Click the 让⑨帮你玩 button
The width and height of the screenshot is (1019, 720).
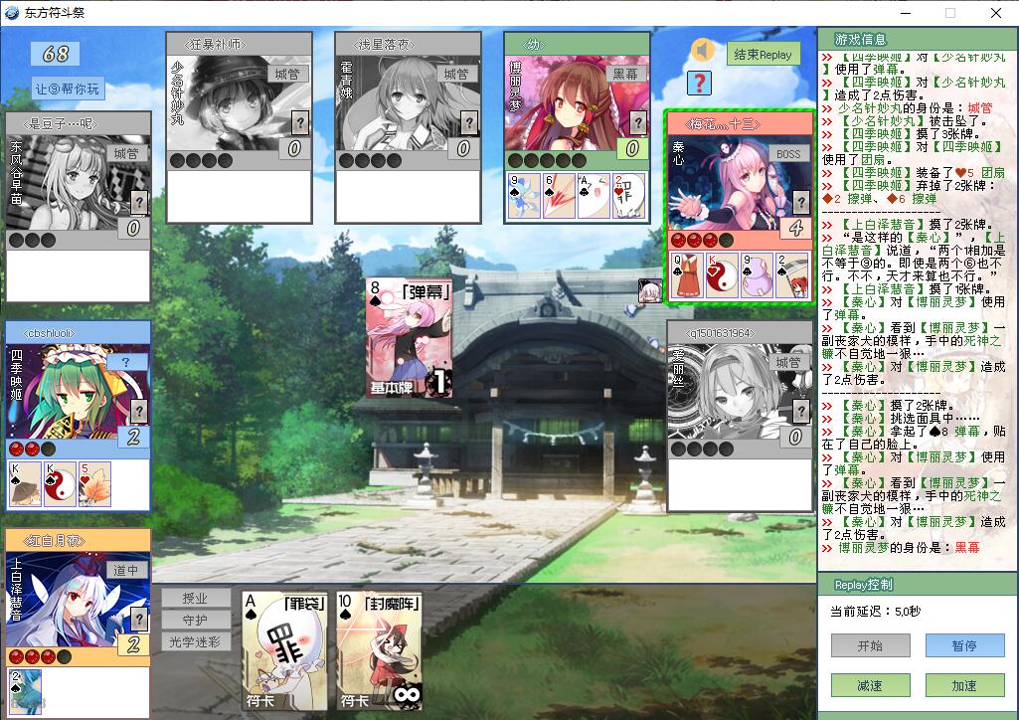tap(69, 89)
